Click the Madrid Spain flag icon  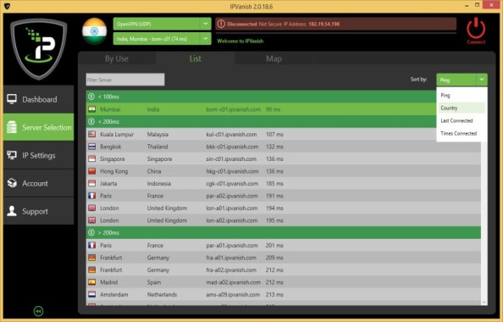91,282
